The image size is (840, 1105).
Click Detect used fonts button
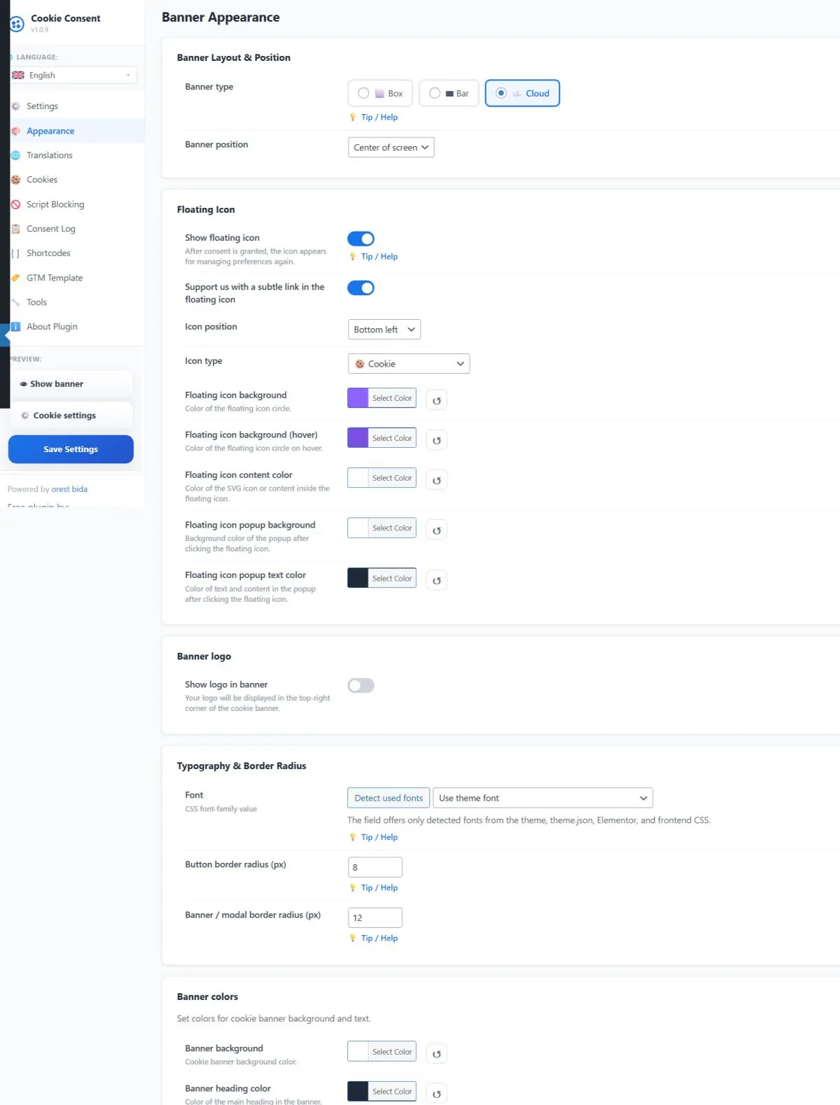(388, 798)
